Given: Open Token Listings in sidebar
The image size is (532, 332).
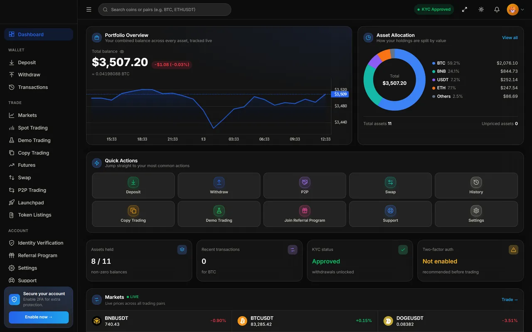Looking at the screenshot, I should pyautogui.click(x=39, y=215).
